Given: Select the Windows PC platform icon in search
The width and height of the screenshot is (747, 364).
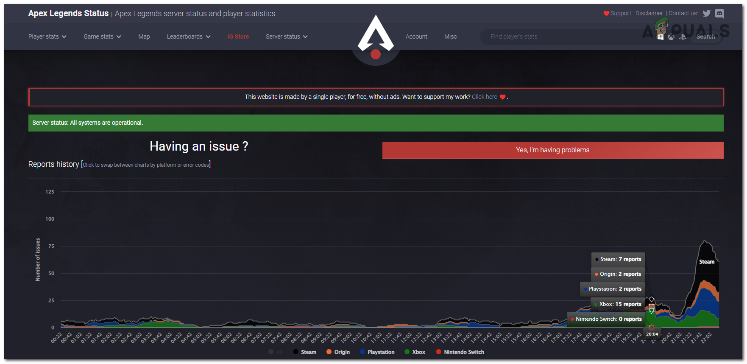Looking at the screenshot, I should [x=660, y=37].
